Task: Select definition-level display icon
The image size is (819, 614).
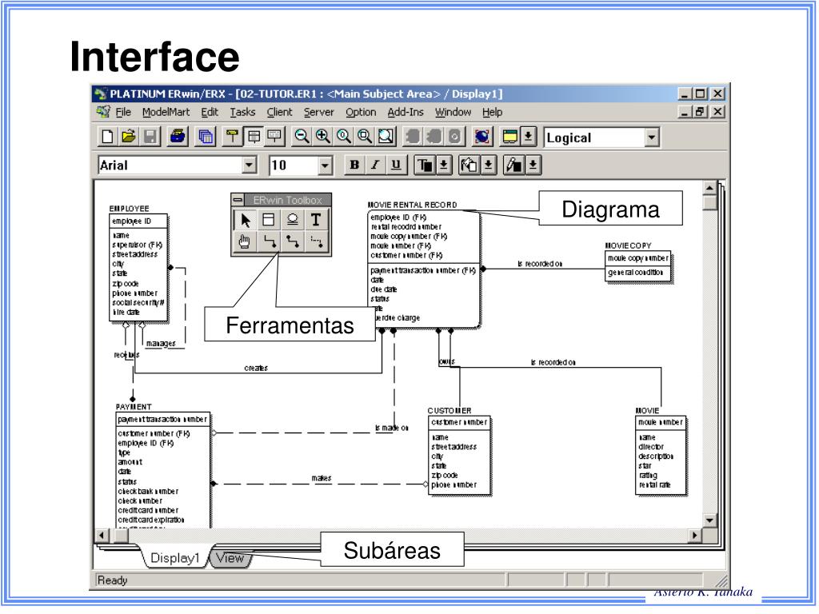Action: [274, 137]
